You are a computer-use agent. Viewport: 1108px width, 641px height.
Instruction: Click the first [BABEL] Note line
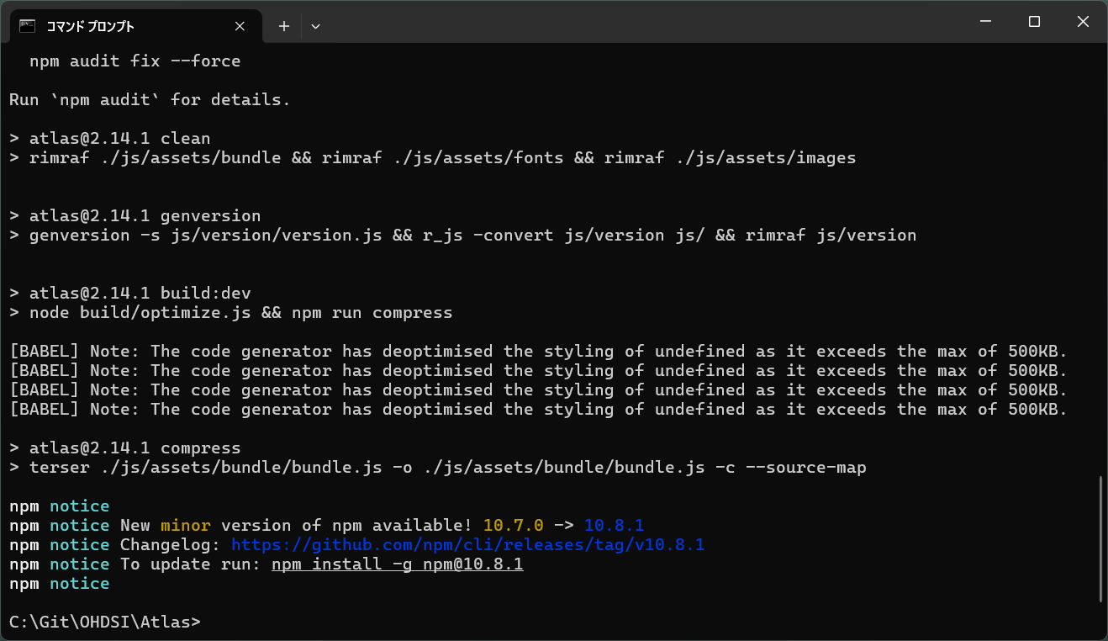[539, 352]
